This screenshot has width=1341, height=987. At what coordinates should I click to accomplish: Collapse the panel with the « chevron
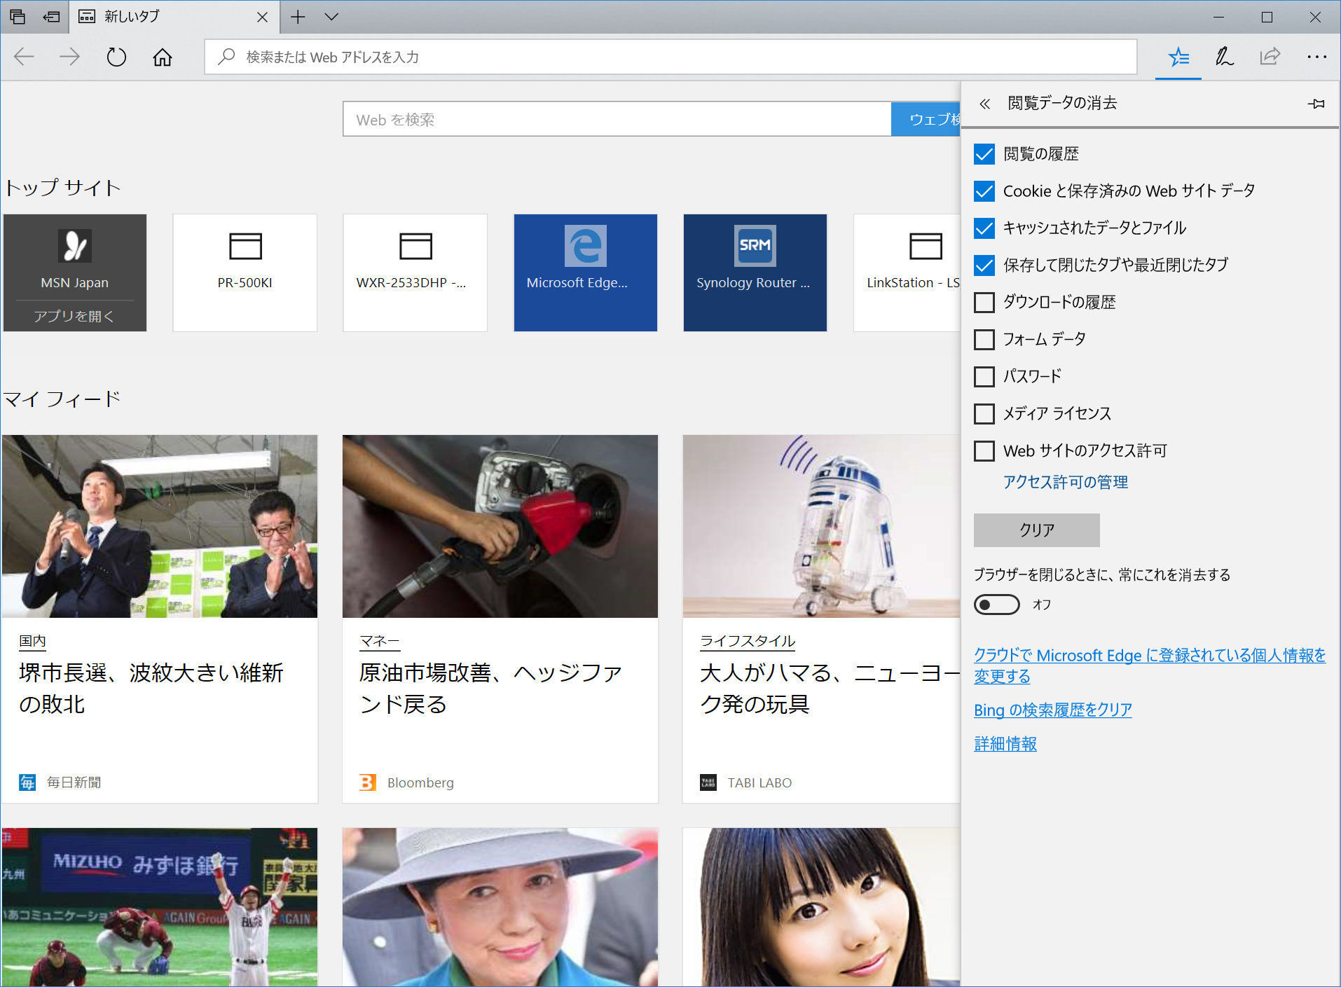point(984,103)
